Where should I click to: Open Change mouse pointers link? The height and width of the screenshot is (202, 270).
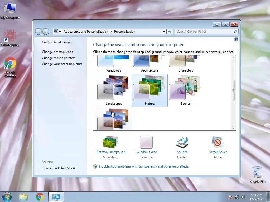coord(59,58)
